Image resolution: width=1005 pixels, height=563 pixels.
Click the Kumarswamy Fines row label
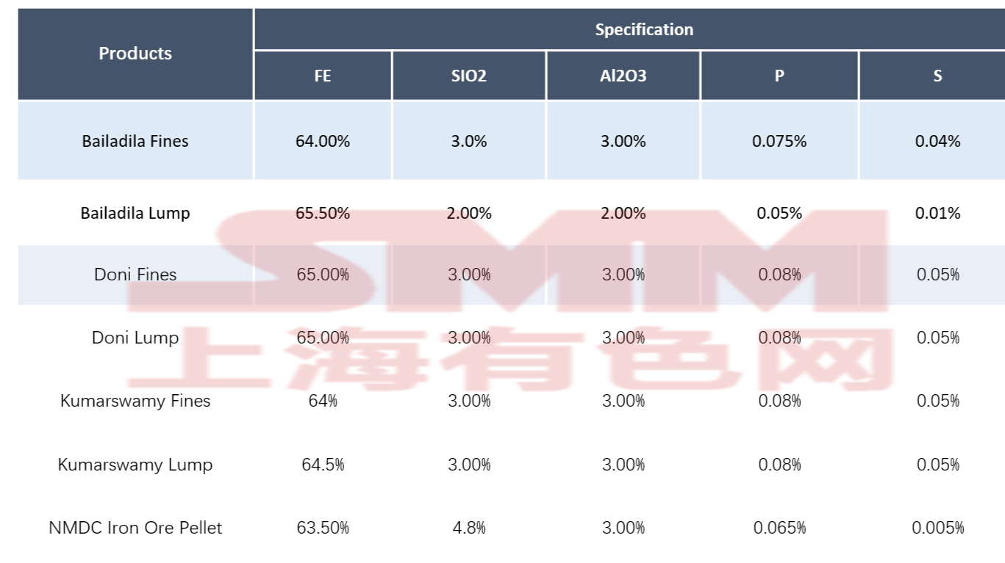[135, 401]
